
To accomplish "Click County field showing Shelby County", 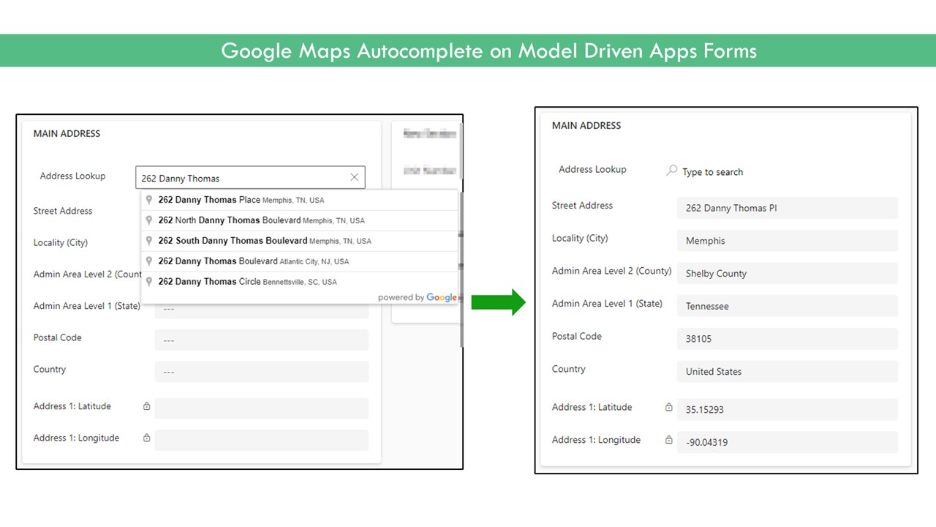I will point(787,273).
